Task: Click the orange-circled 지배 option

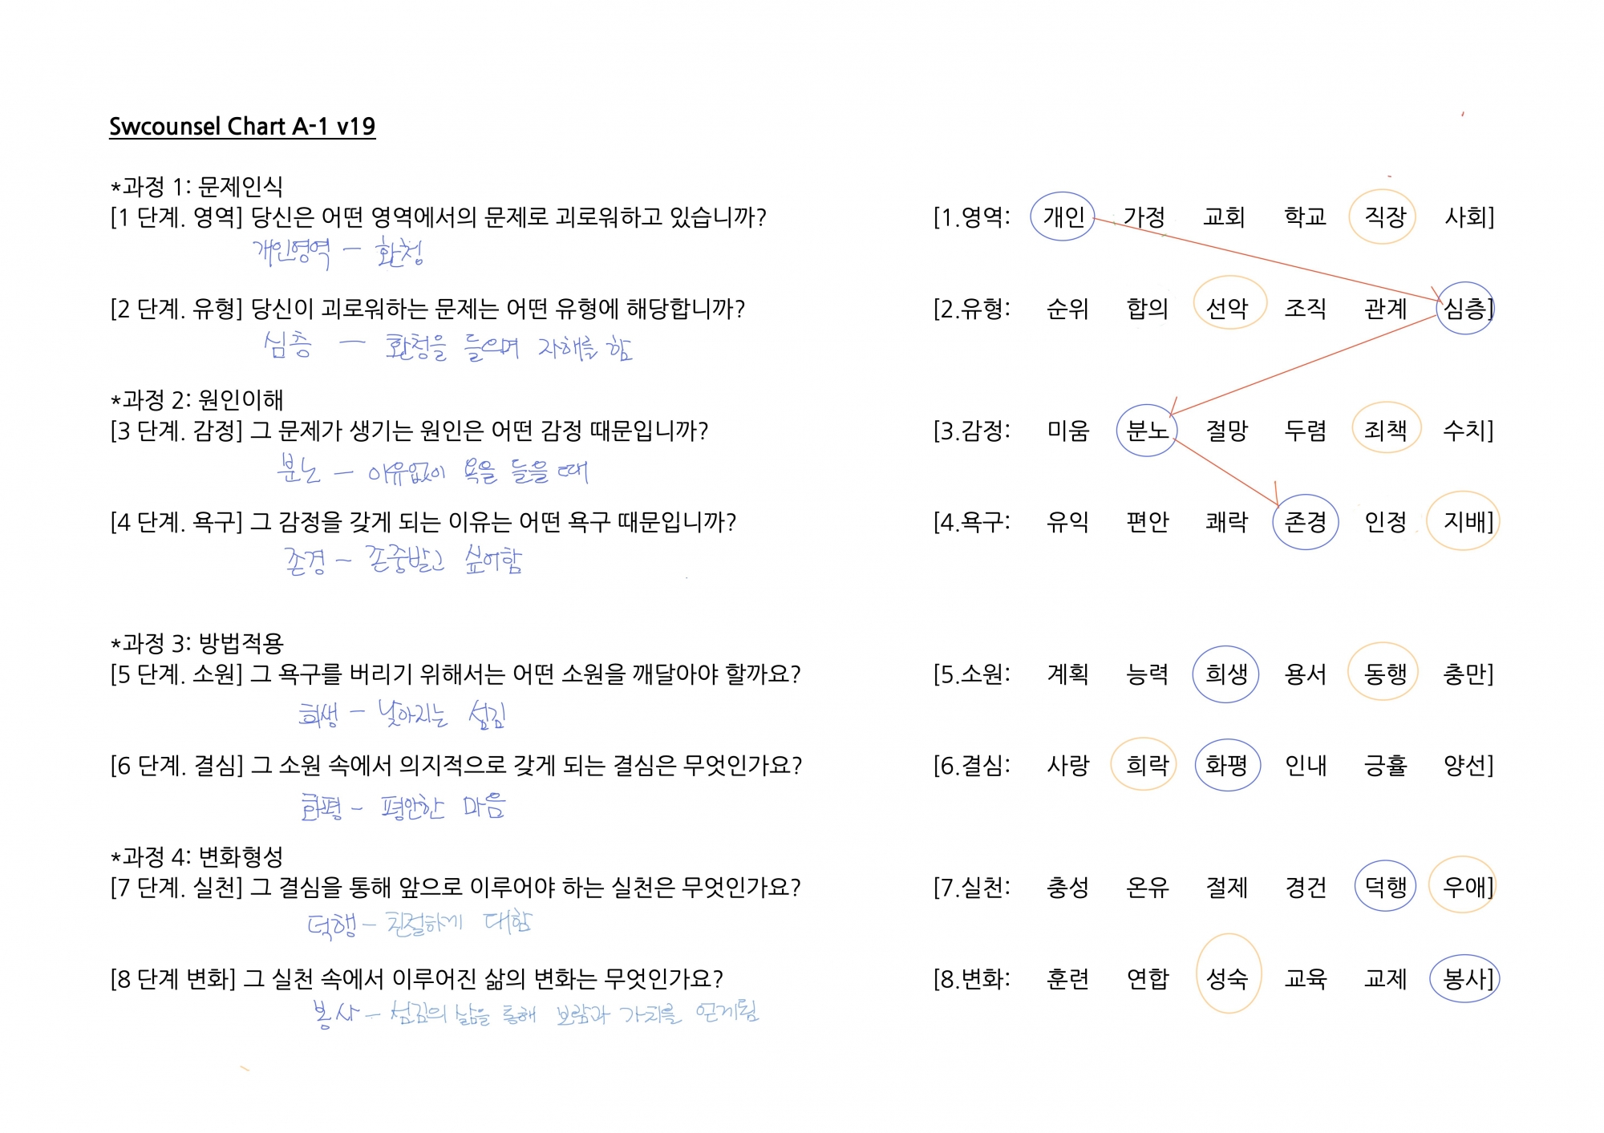Action: click(1464, 522)
